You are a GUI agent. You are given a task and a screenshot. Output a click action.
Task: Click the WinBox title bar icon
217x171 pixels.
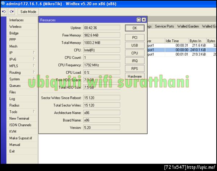(x=3, y=4)
